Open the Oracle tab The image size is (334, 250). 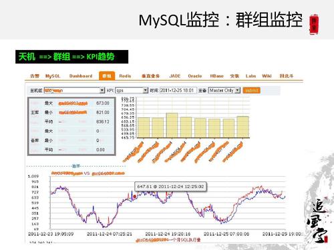point(195,76)
